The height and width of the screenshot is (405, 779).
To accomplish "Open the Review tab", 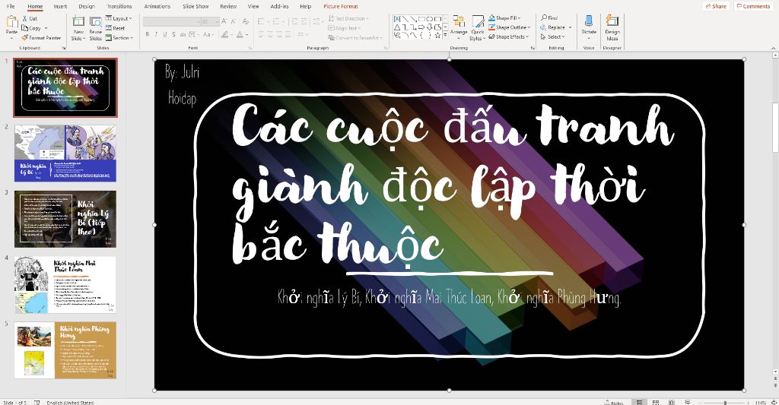I will click(x=228, y=6).
